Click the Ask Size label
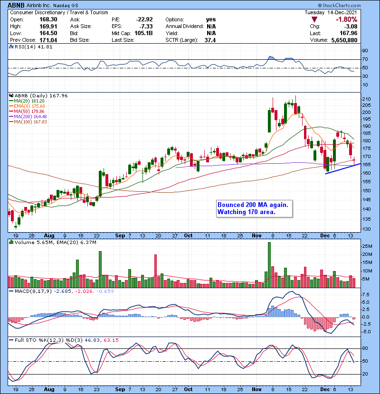Screen dimensions: 380x394 [81, 27]
